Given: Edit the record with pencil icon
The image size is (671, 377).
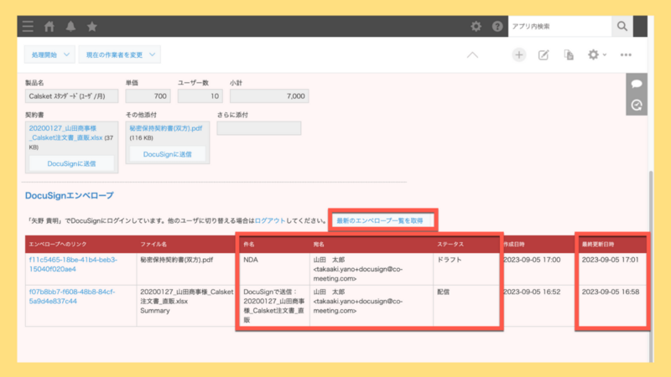Looking at the screenshot, I should coord(544,54).
